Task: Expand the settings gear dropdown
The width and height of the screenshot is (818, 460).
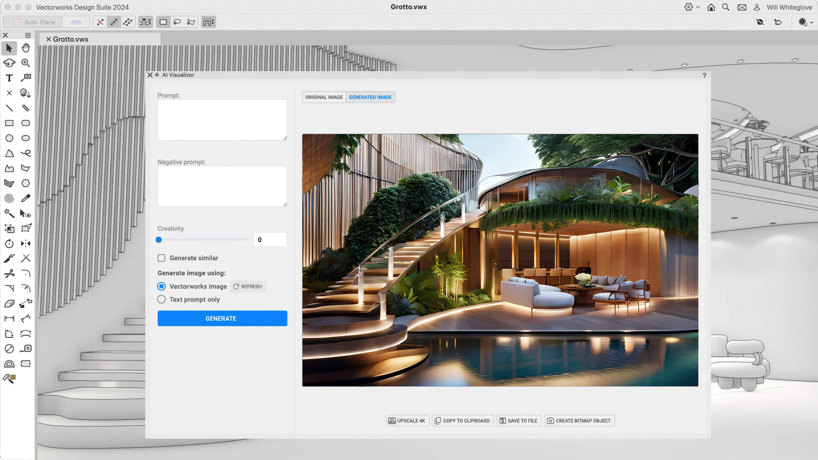Action: click(x=692, y=7)
